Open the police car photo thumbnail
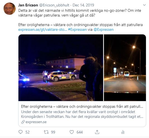The height and width of the screenshot is (138, 149). tap(61, 68)
